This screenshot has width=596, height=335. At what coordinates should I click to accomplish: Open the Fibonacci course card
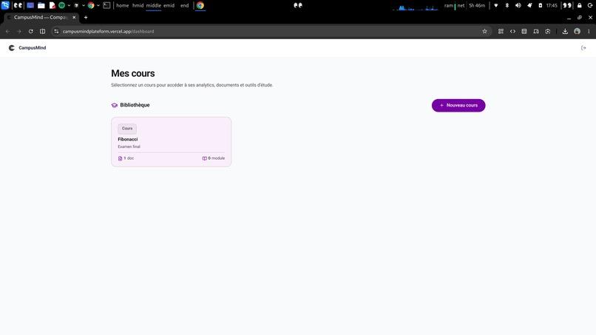tap(171, 142)
